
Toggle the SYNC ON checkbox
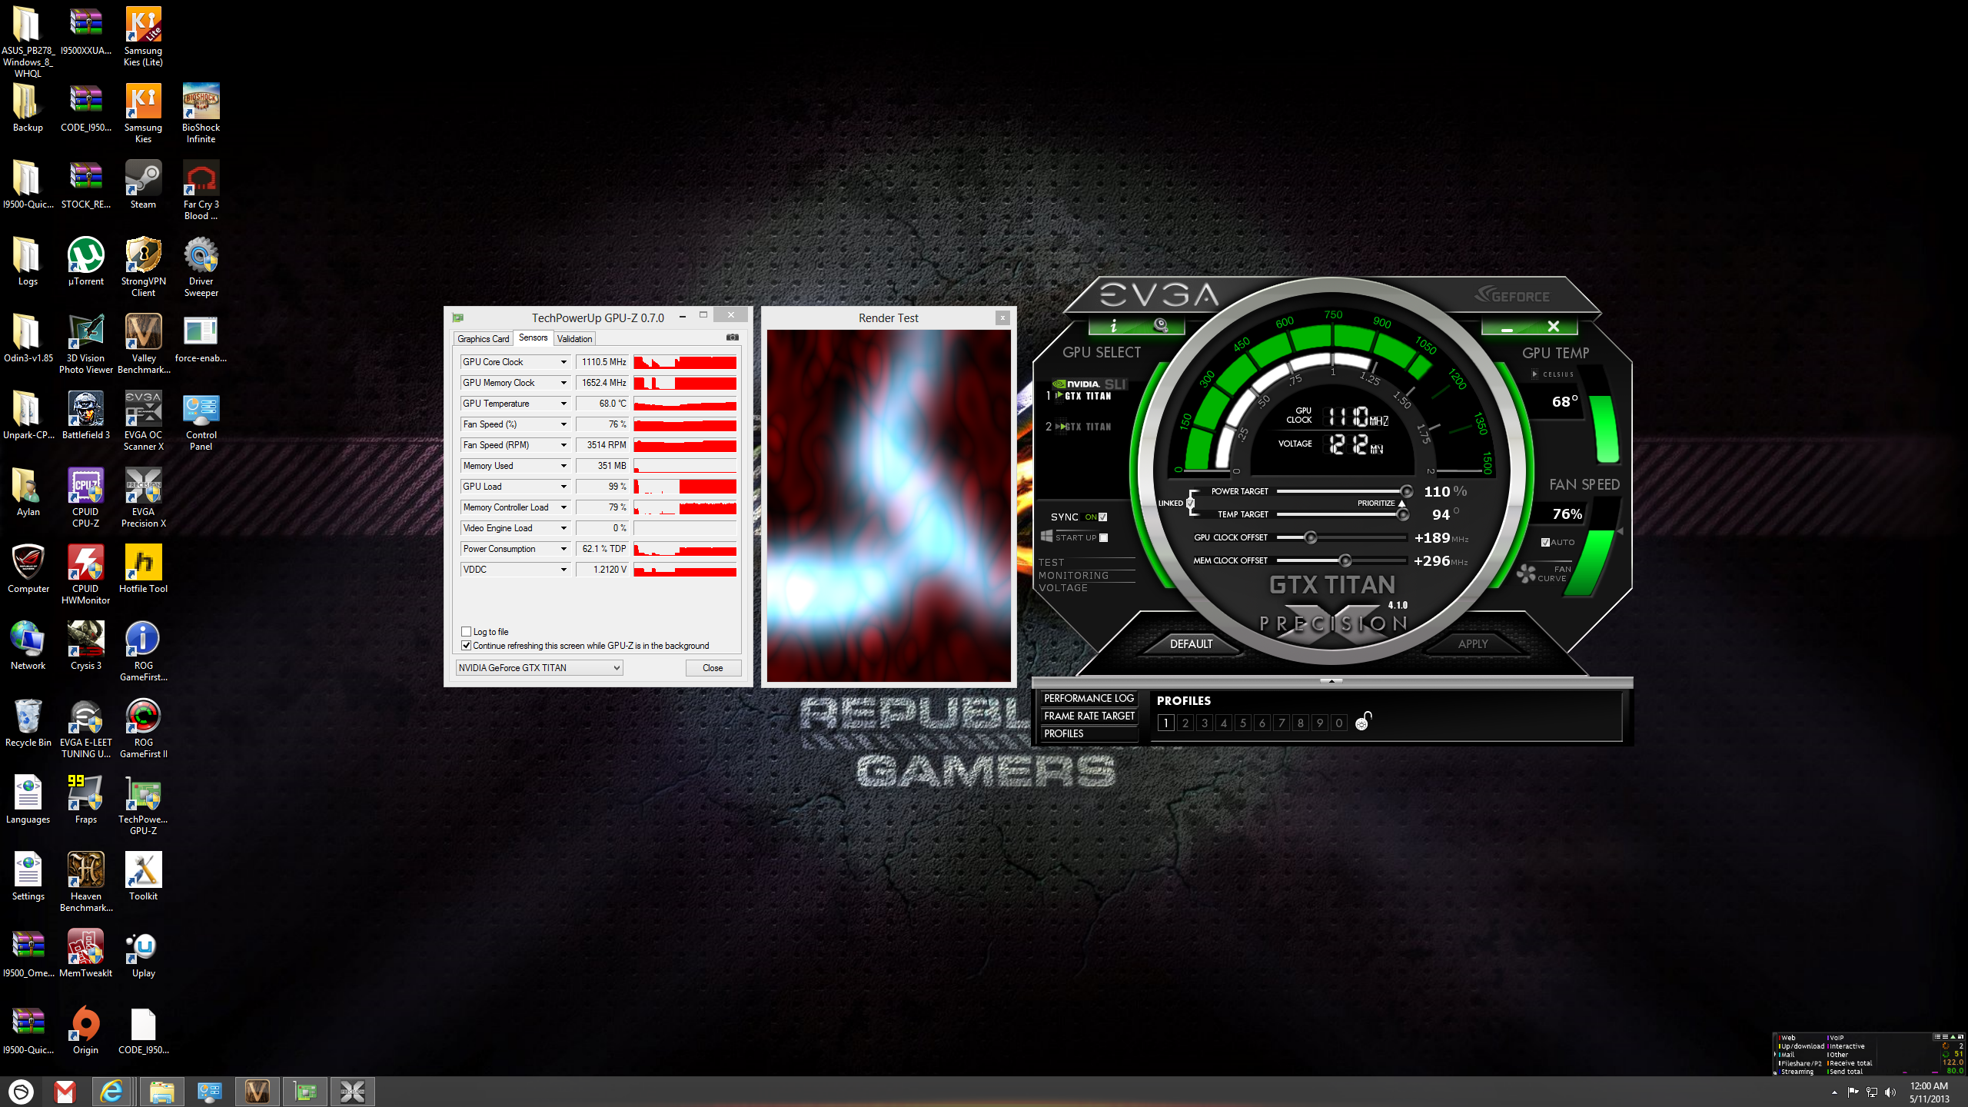pyautogui.click(x=1103, y=517)
